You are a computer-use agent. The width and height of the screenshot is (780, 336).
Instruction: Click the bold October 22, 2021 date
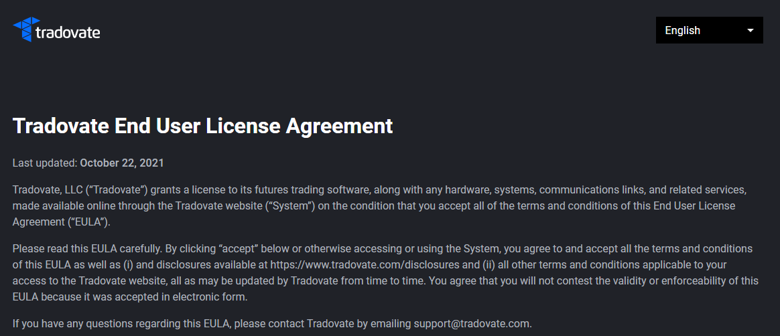click(122, 163)
